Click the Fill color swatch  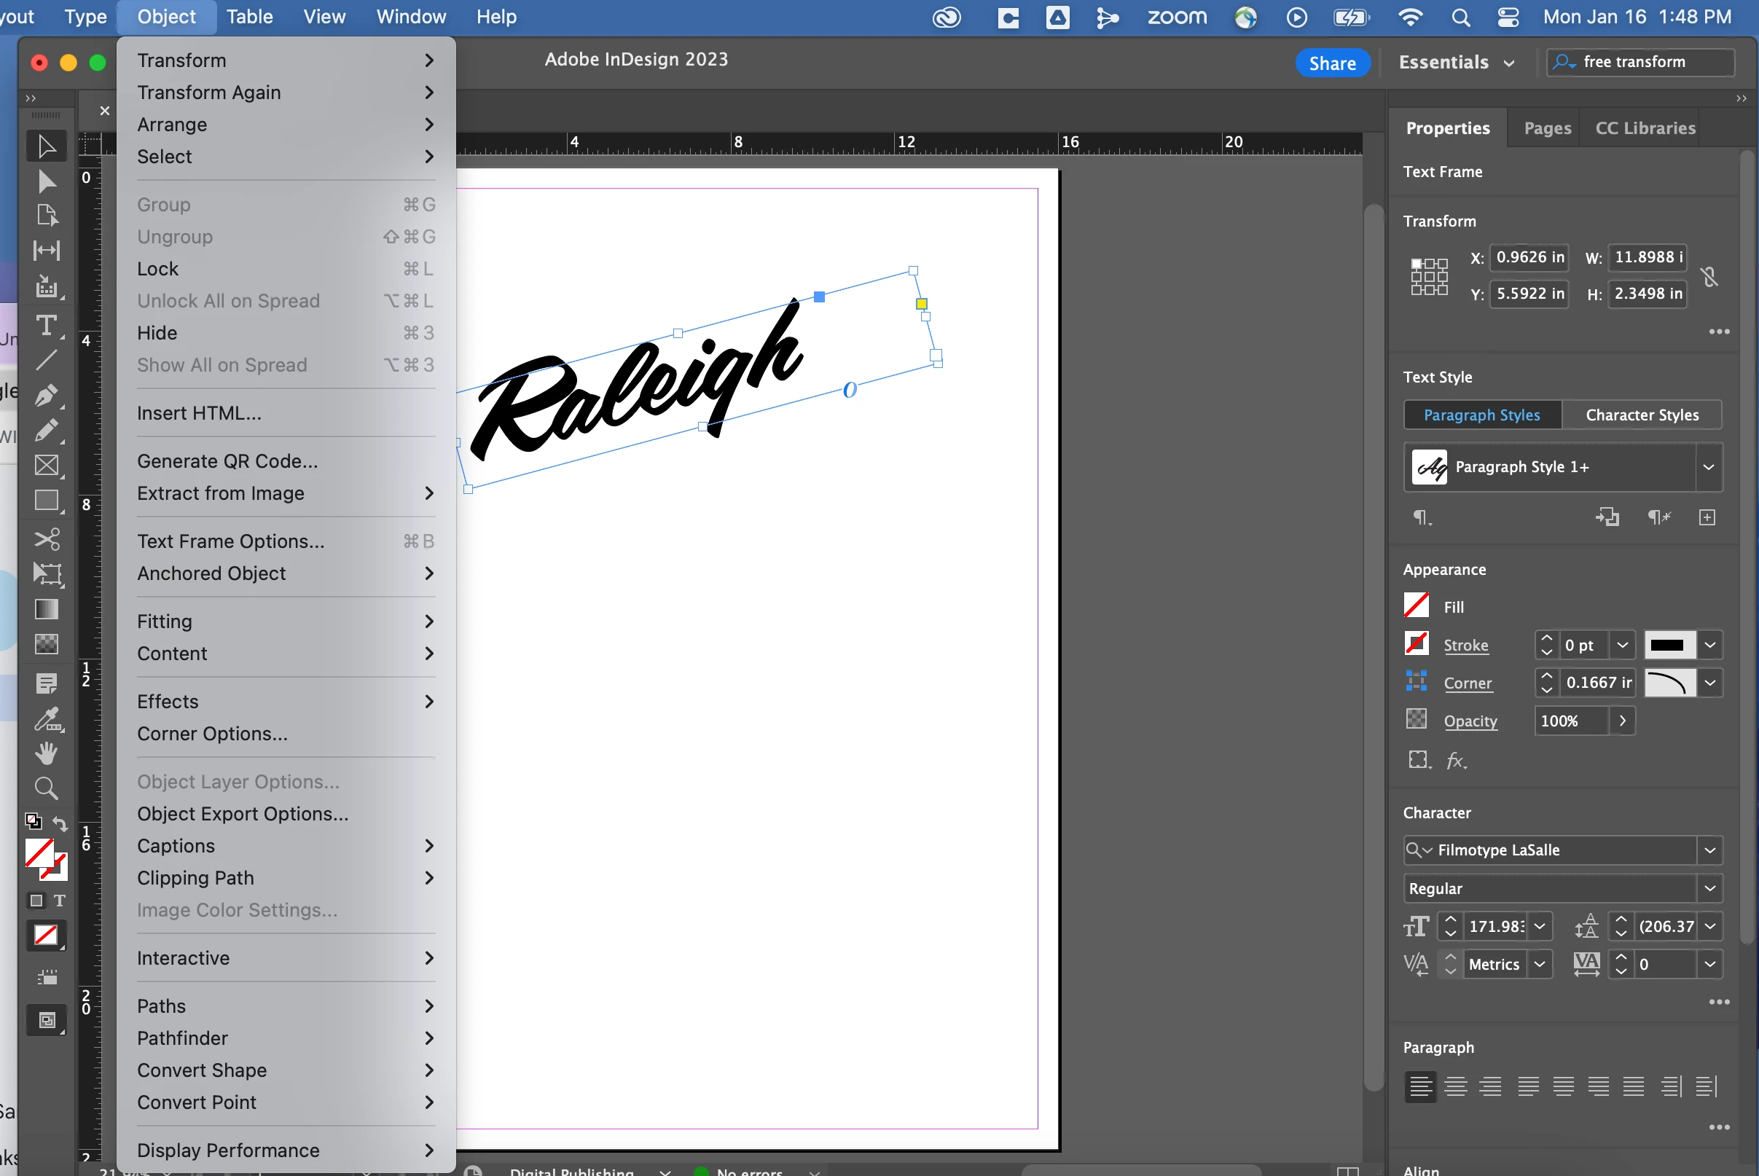pos(1416,606)
